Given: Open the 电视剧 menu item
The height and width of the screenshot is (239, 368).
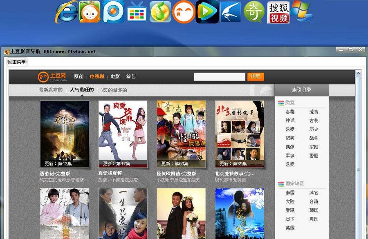Looking at the screenshot, I should (x=97, y=76).
